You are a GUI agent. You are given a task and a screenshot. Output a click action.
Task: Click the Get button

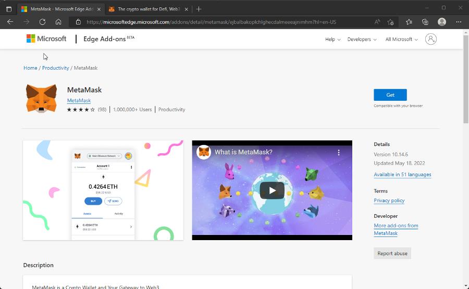[x=390, y=95]
